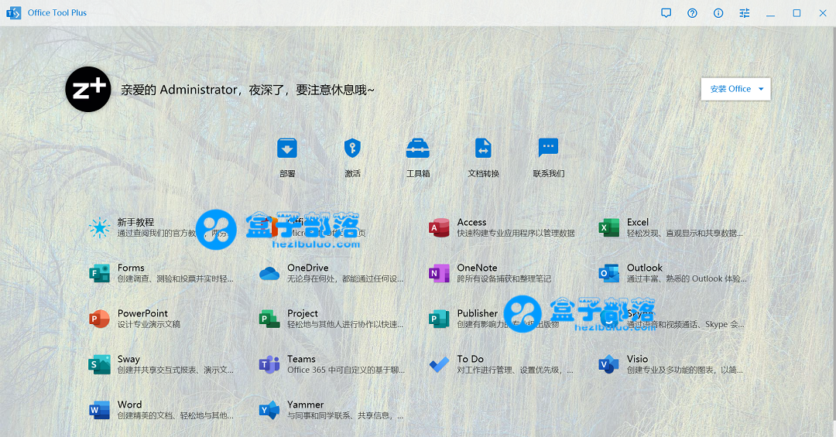Click the Yammer app icon
The height and width of the screenshot is (437, 836).
coord(269,411)
